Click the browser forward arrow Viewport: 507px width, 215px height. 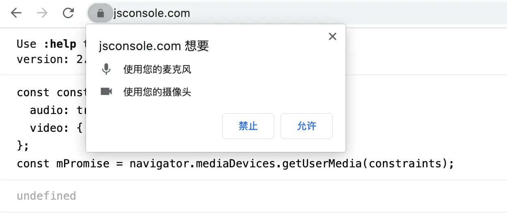pos(42,13)
